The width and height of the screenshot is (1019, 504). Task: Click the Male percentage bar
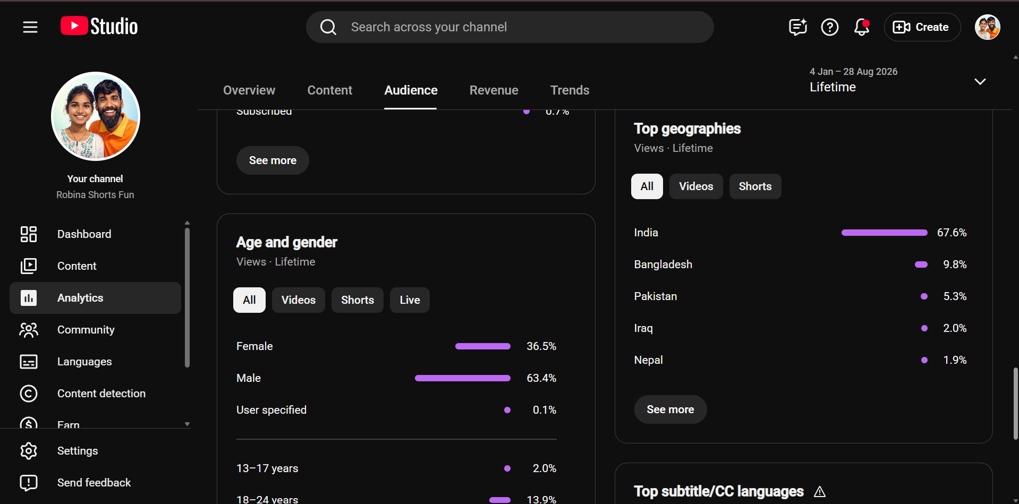coord(463,378)
